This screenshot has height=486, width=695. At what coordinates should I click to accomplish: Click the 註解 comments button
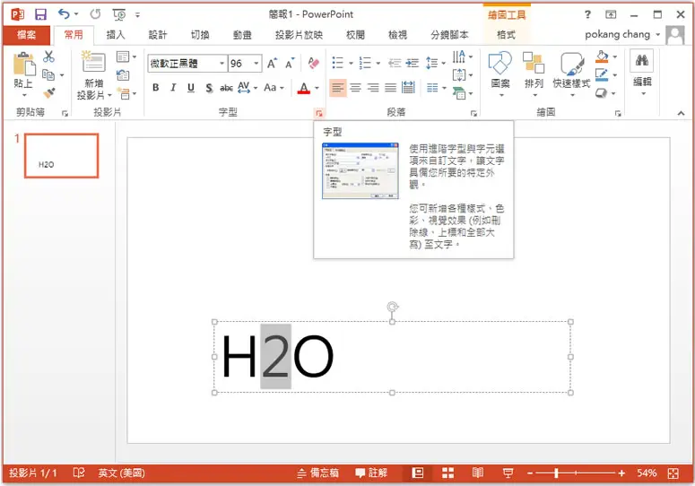point(371,473)
